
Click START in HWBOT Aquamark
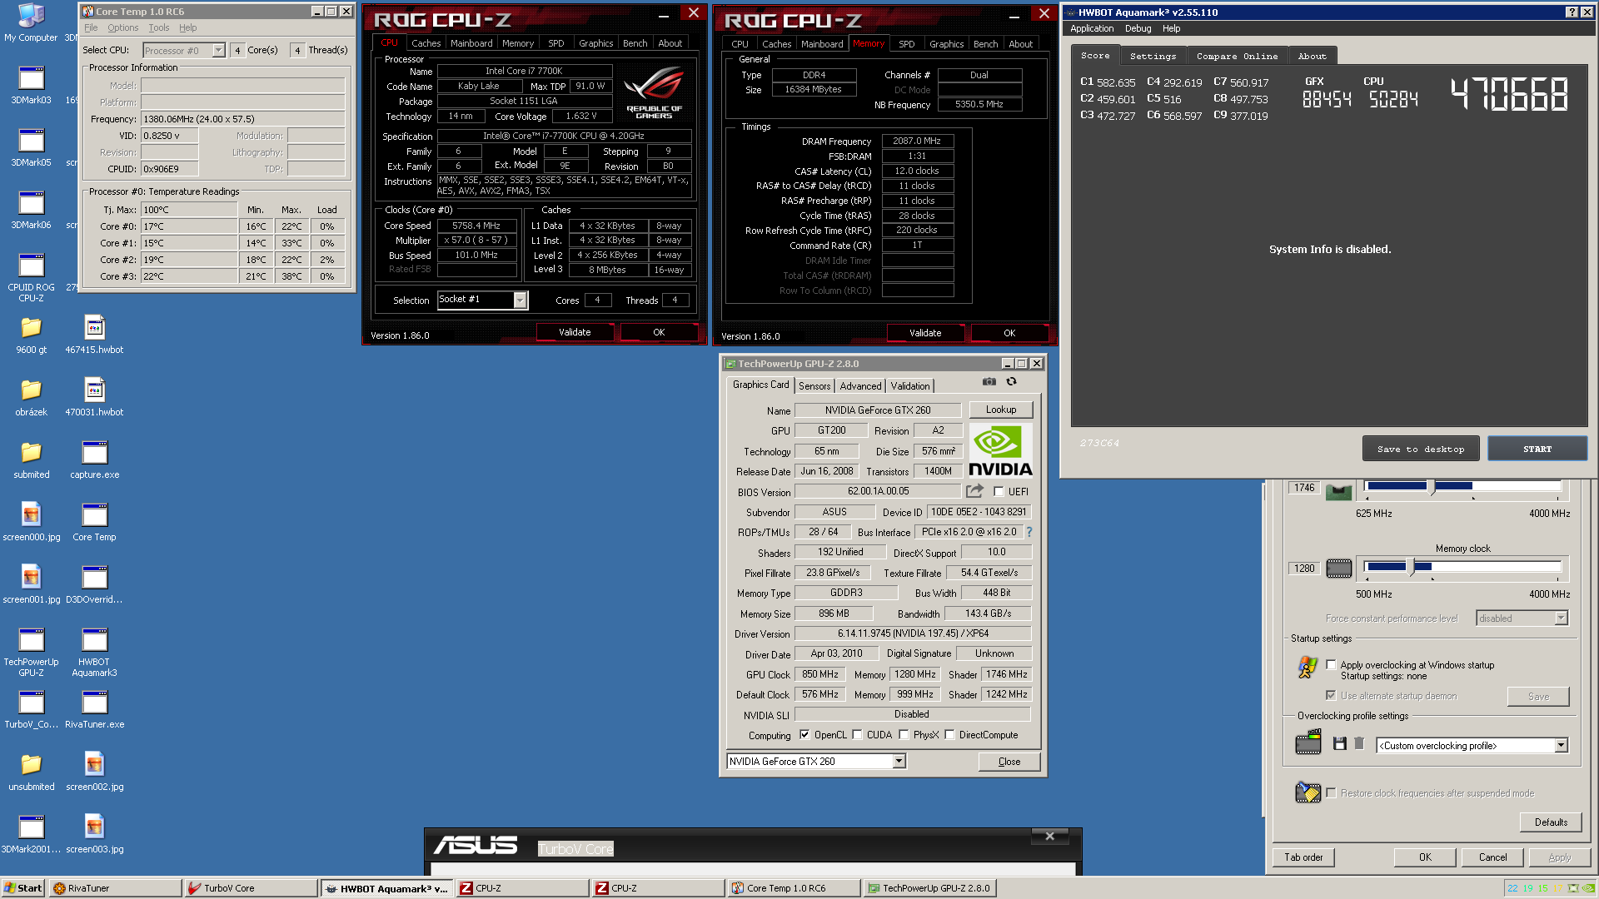pyautogui.click(x=1537, y=449)
